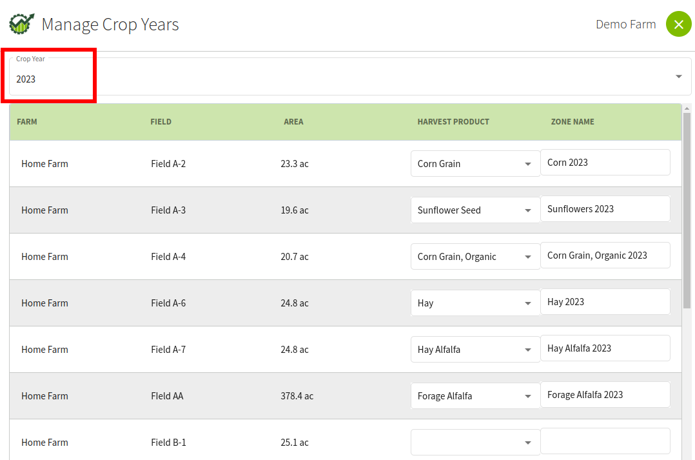The image size is (695, 460).
Task: Click the Manage Crop Years title
Action: coord(110,25)
